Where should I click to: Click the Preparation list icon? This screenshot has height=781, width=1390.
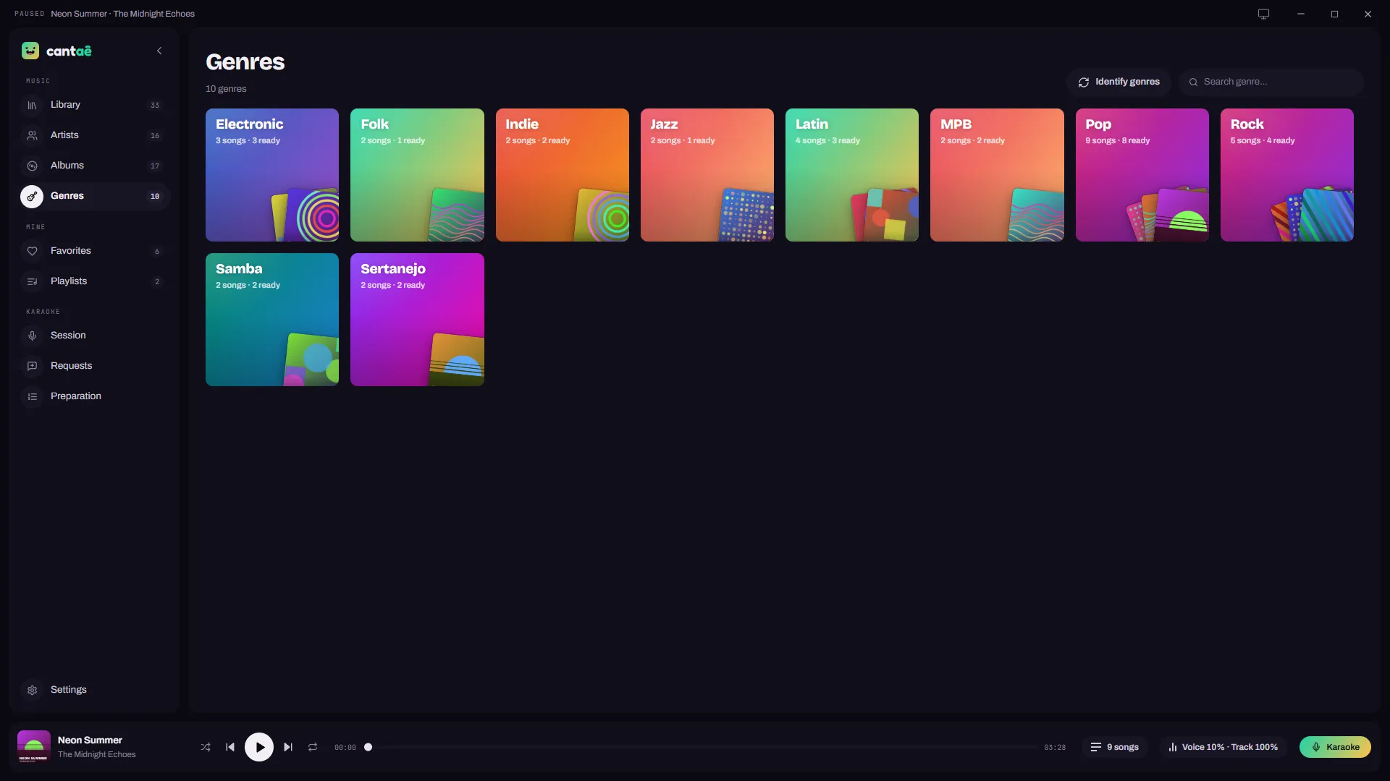(32, 396)
